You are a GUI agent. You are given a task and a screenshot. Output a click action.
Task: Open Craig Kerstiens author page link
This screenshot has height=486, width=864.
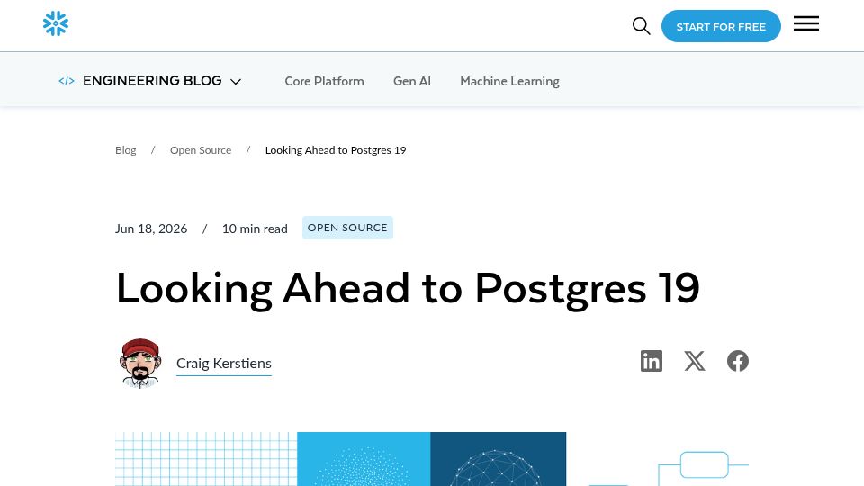[224, 363]
